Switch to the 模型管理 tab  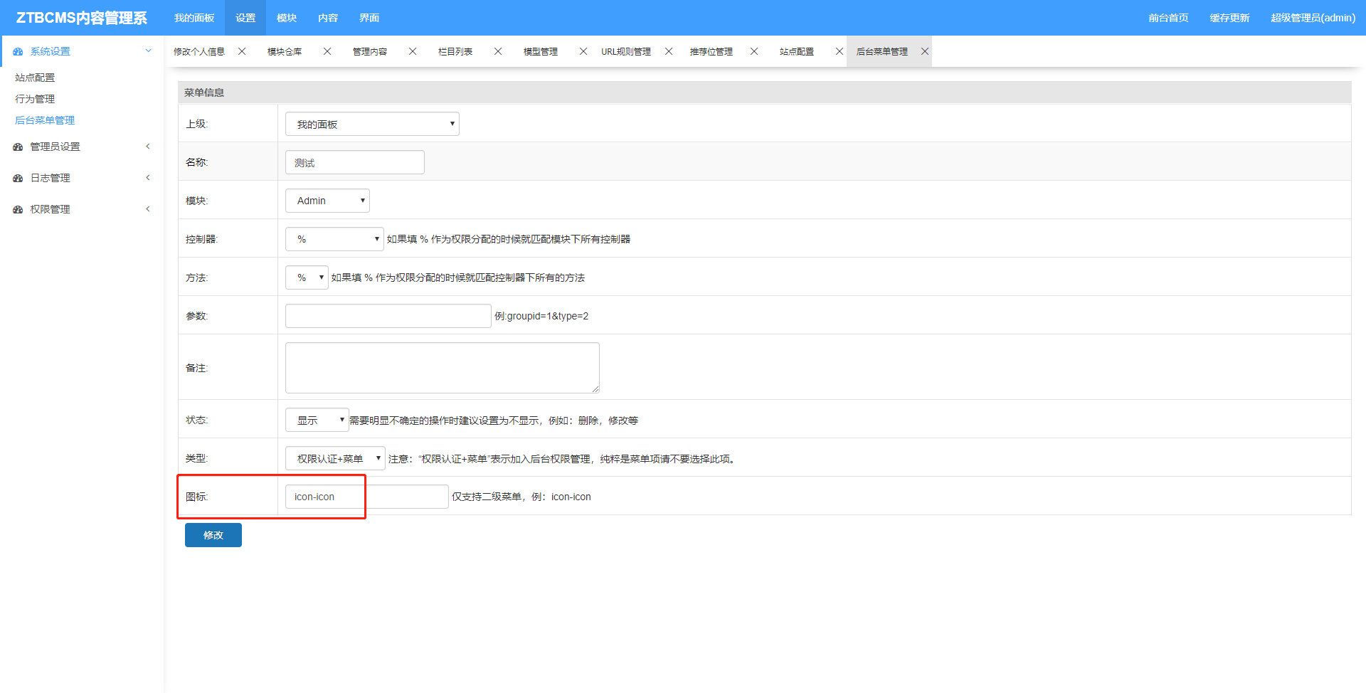[541, 52]
